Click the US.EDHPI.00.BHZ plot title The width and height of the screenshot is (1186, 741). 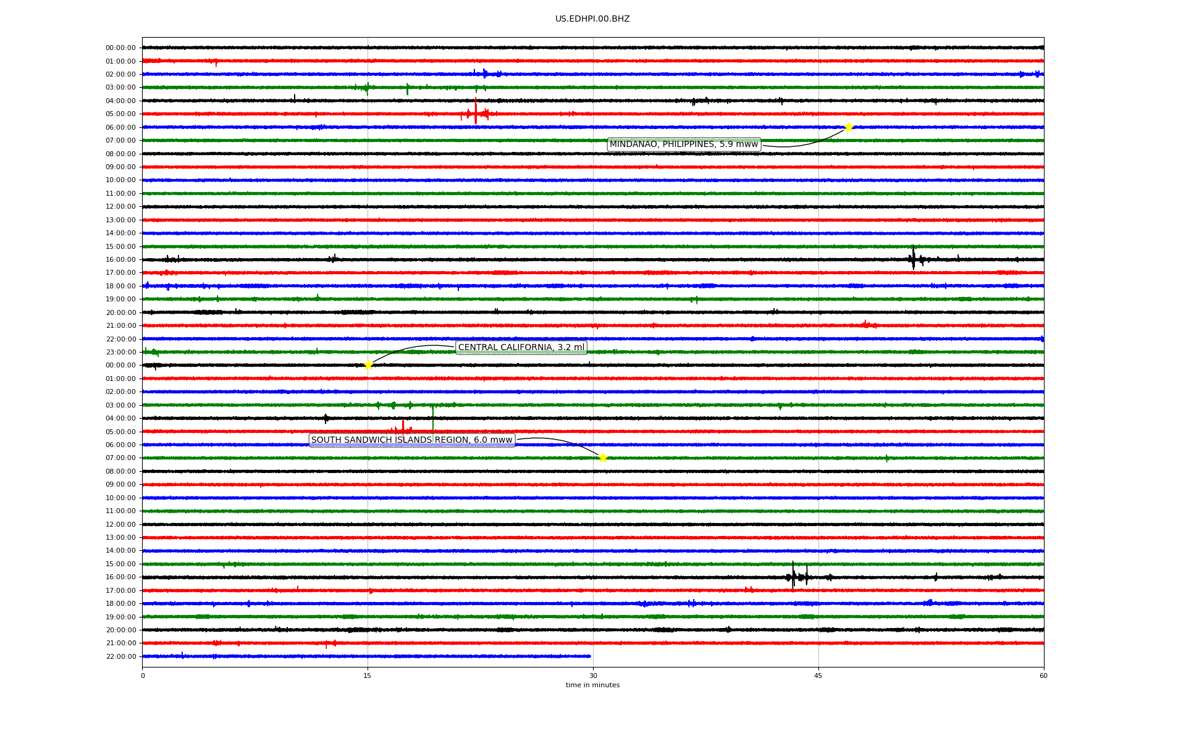tap(592, 19)
